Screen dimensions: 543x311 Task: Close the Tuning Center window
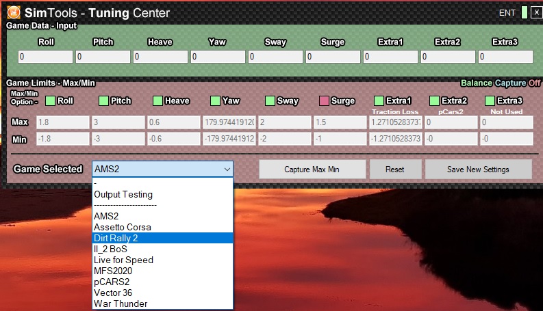pos(537,13)
